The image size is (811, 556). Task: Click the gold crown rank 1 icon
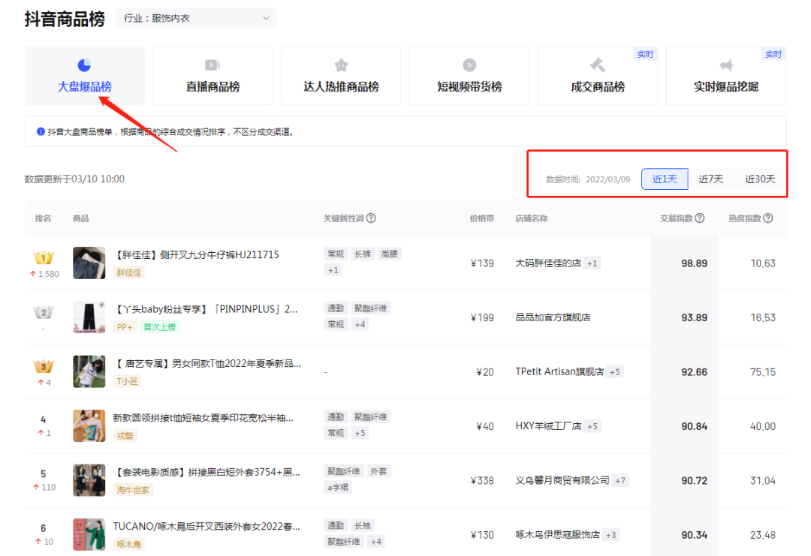point(44,257)
